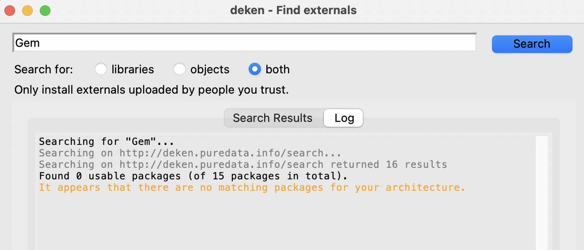Click the log panel's vertical scrollbar
The height and width of the screenshot is (250, 584).
point(542,193)
